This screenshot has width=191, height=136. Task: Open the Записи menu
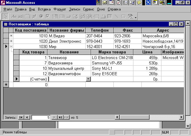(x=75, y=9)
